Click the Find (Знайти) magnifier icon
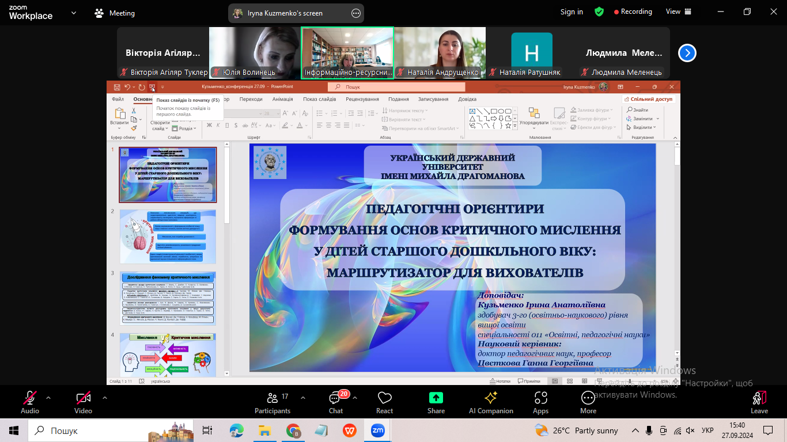This screenshot has height=442, width=787. [x=629, y=110]
